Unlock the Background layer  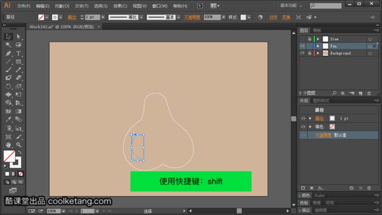click(309, 53)
